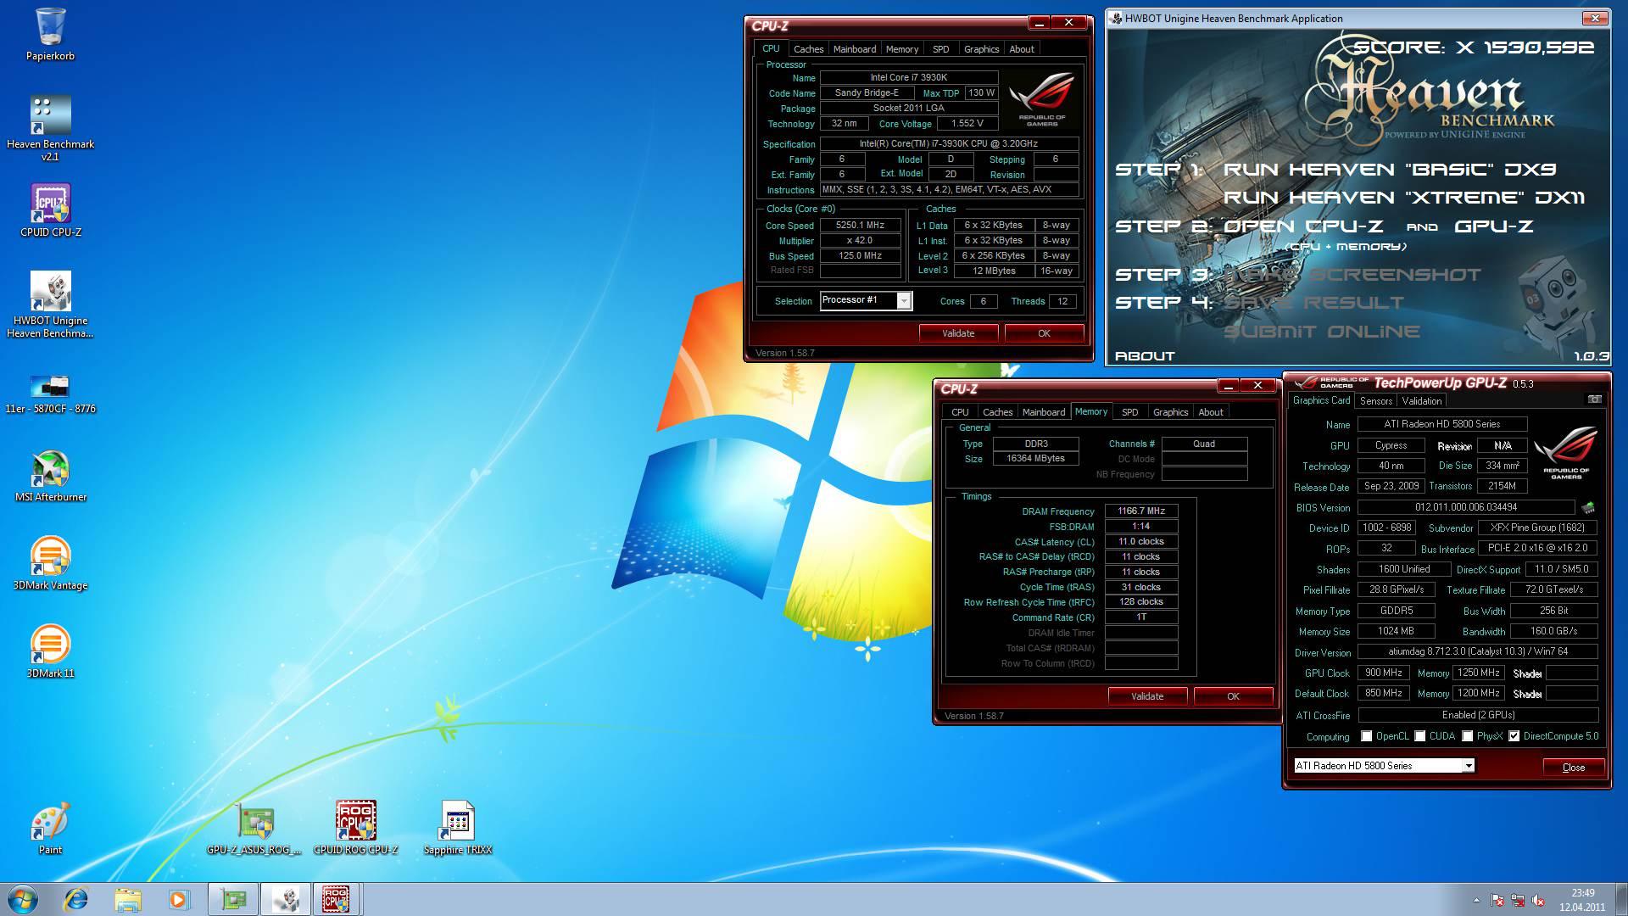
Task: Click OK in lower CPU-Z Memory window
Action: tap(1233, 696)
